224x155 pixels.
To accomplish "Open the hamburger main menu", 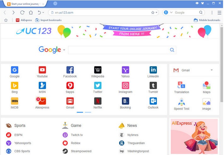I will tap(219, 13).
